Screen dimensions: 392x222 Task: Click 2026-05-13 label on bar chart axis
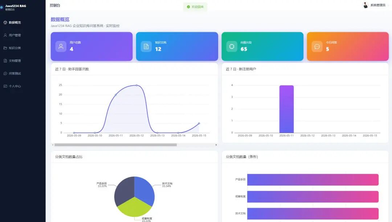pos(328,136)
